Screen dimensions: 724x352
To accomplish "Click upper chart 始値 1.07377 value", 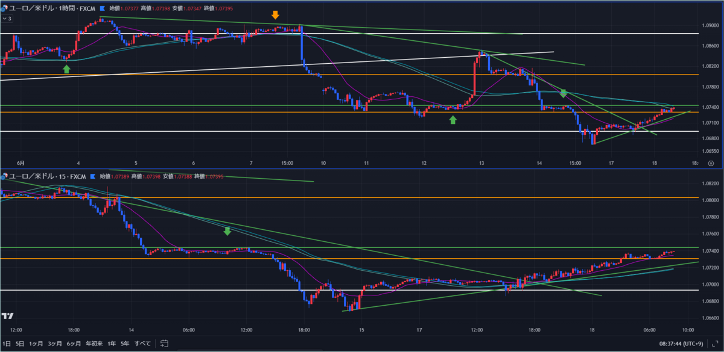I will [130, 8].
